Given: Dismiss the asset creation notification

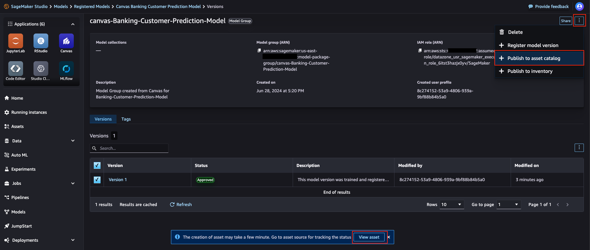Looking at the screenshot, I should pyautogui.click(x=389, y=237).
